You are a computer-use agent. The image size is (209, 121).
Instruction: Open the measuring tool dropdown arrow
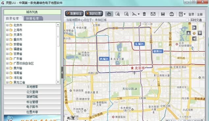[x=139, y=14]
